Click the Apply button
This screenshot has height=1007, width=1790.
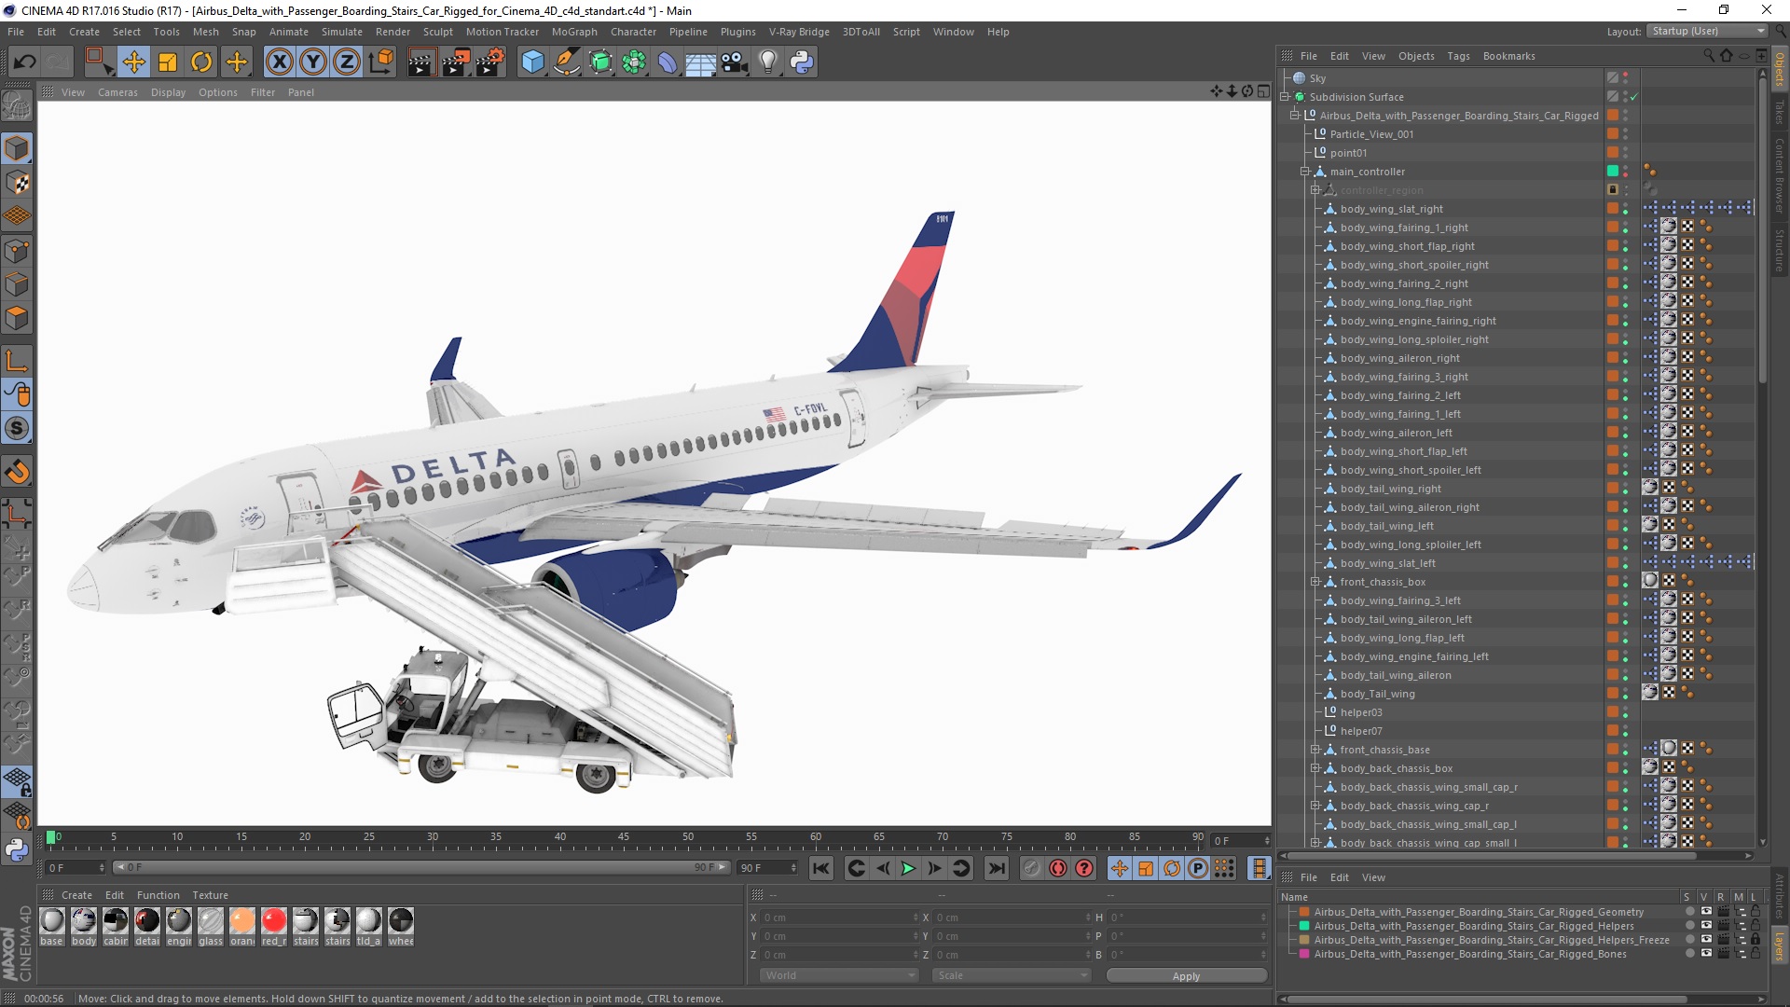tap(1186, 976)
